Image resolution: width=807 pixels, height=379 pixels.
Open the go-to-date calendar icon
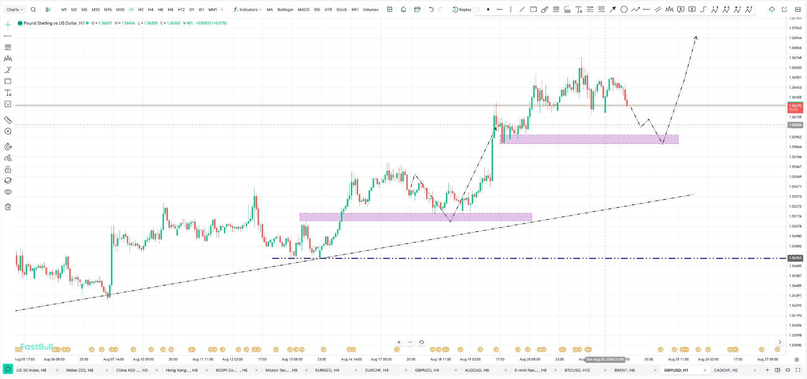pyautogui.click(x=417, y=9)
